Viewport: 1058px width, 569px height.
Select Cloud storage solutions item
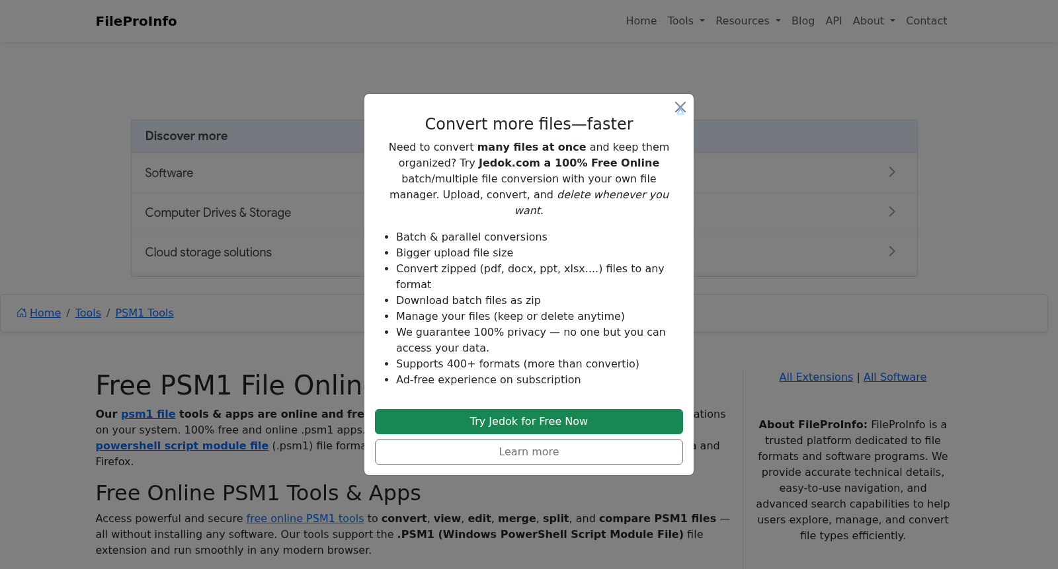click(x=524, y=252)
